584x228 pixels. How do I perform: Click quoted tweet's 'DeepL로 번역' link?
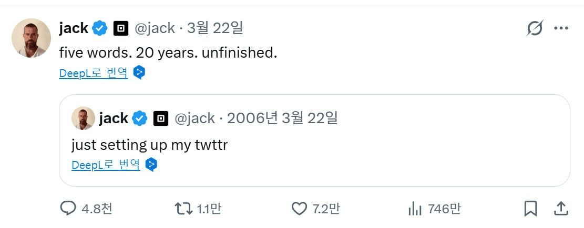click(106, 165)
